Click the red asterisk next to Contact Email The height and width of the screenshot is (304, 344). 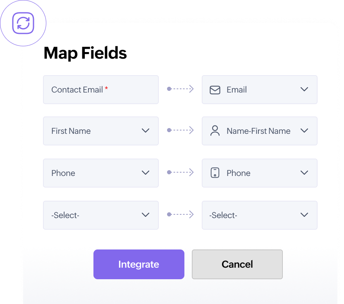106,88
